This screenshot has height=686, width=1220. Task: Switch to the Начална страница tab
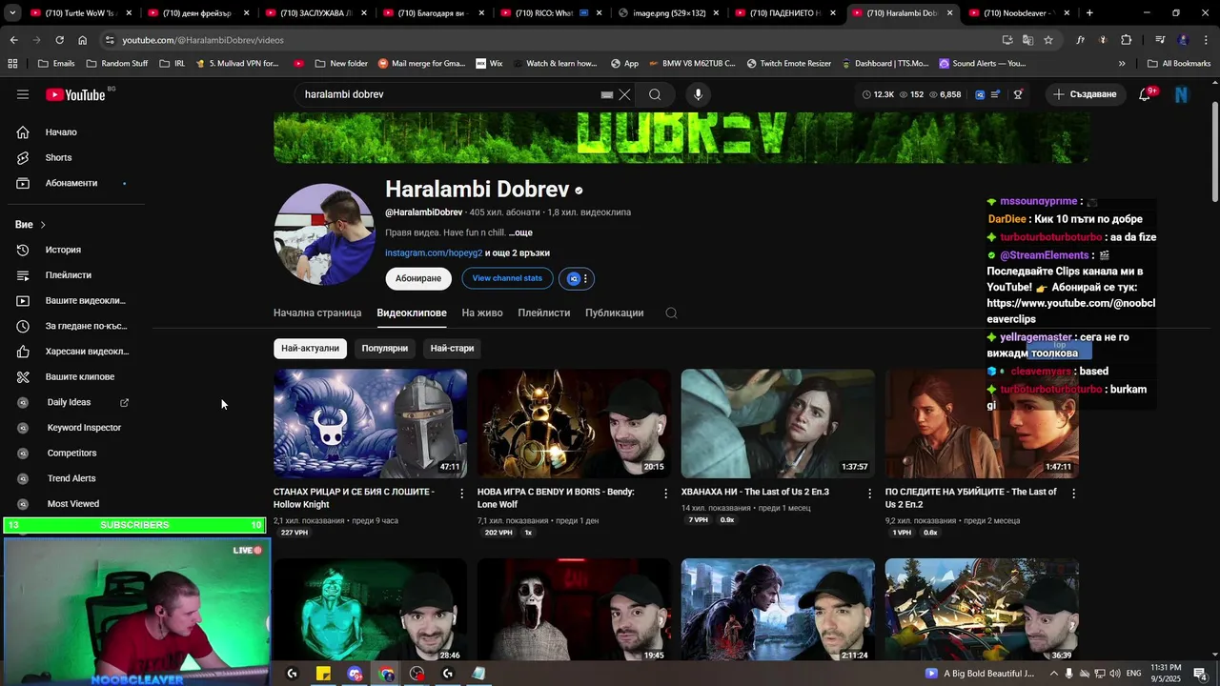pyautogui.click(x=317, y=313)
